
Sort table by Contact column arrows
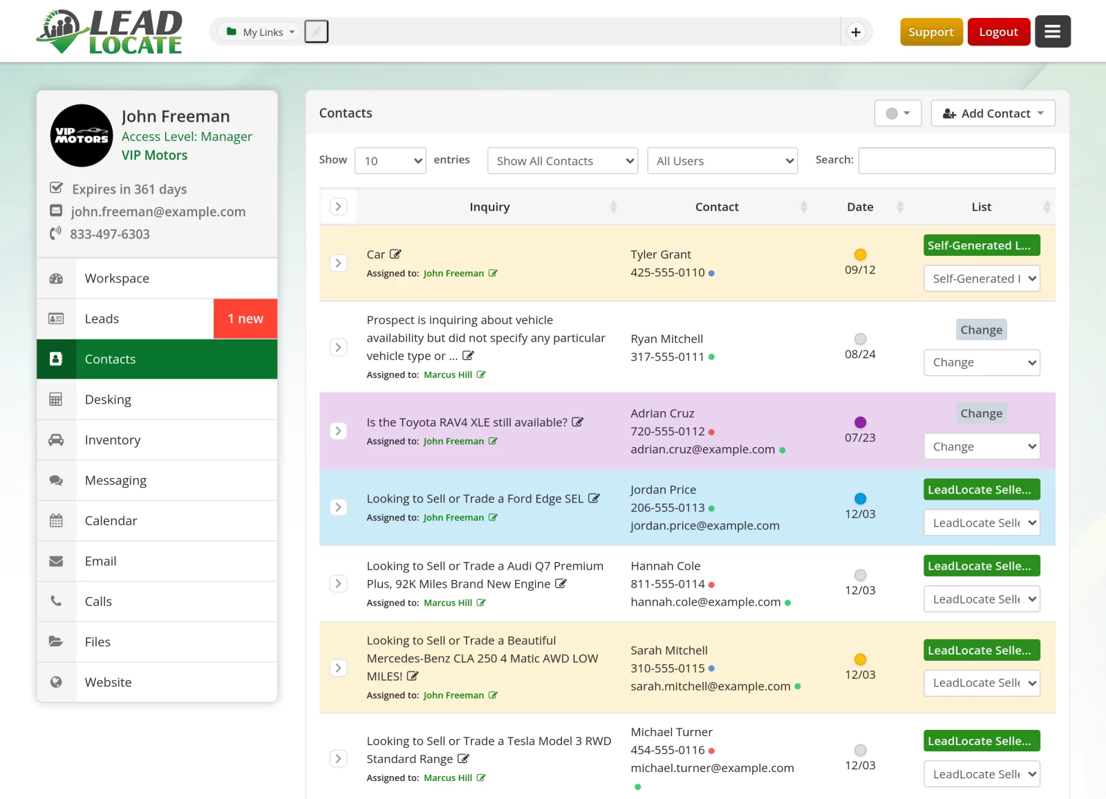point(803,207)
